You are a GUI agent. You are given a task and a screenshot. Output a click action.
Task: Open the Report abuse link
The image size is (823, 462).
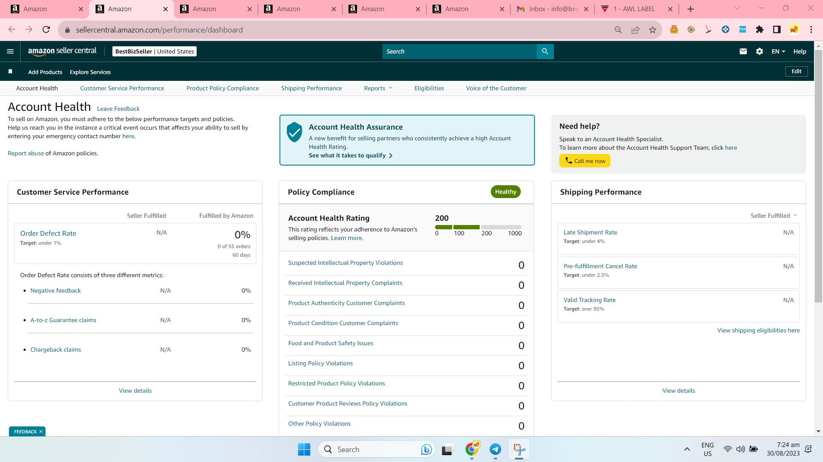click(26, 153)
